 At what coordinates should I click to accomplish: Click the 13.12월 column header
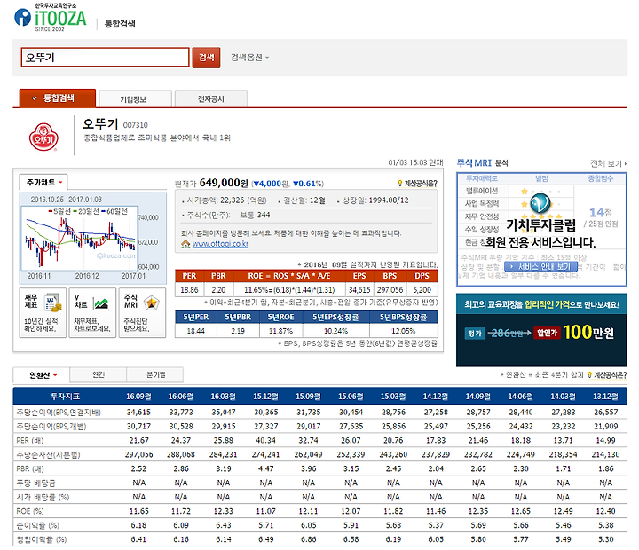[x=605, y=396]
